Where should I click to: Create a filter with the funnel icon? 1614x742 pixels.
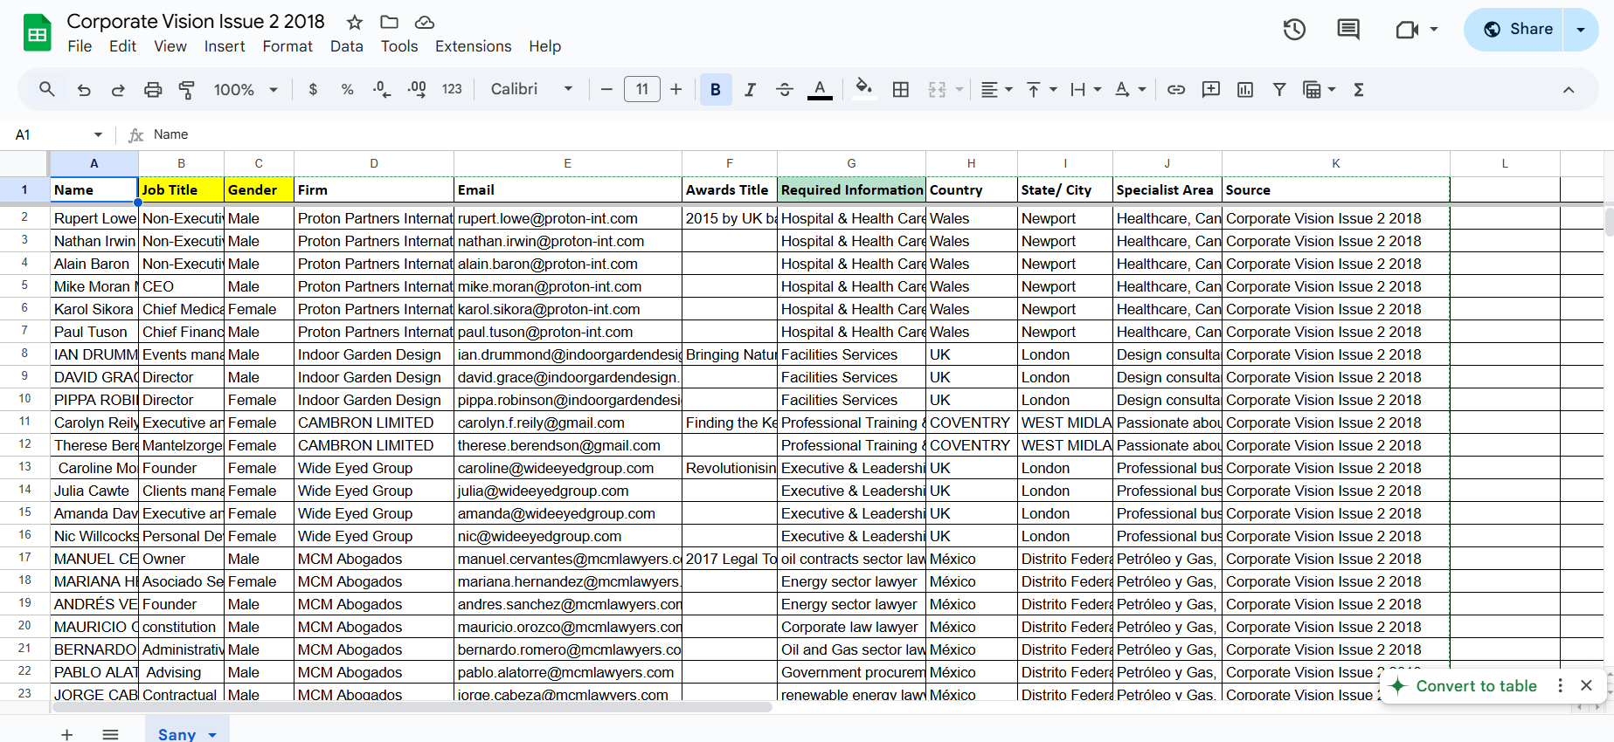[1279, 89]
